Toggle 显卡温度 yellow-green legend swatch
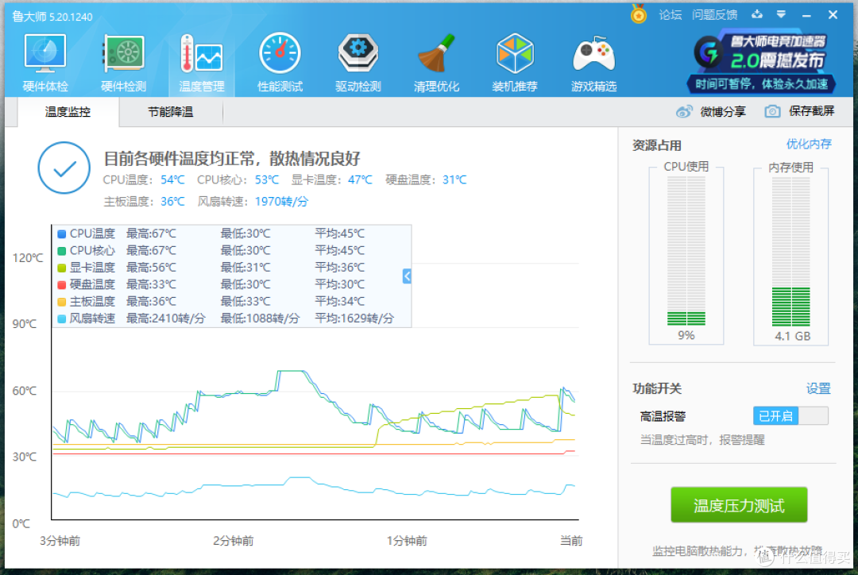The height and width of the screenshot is (575, 858). [62, 268]
